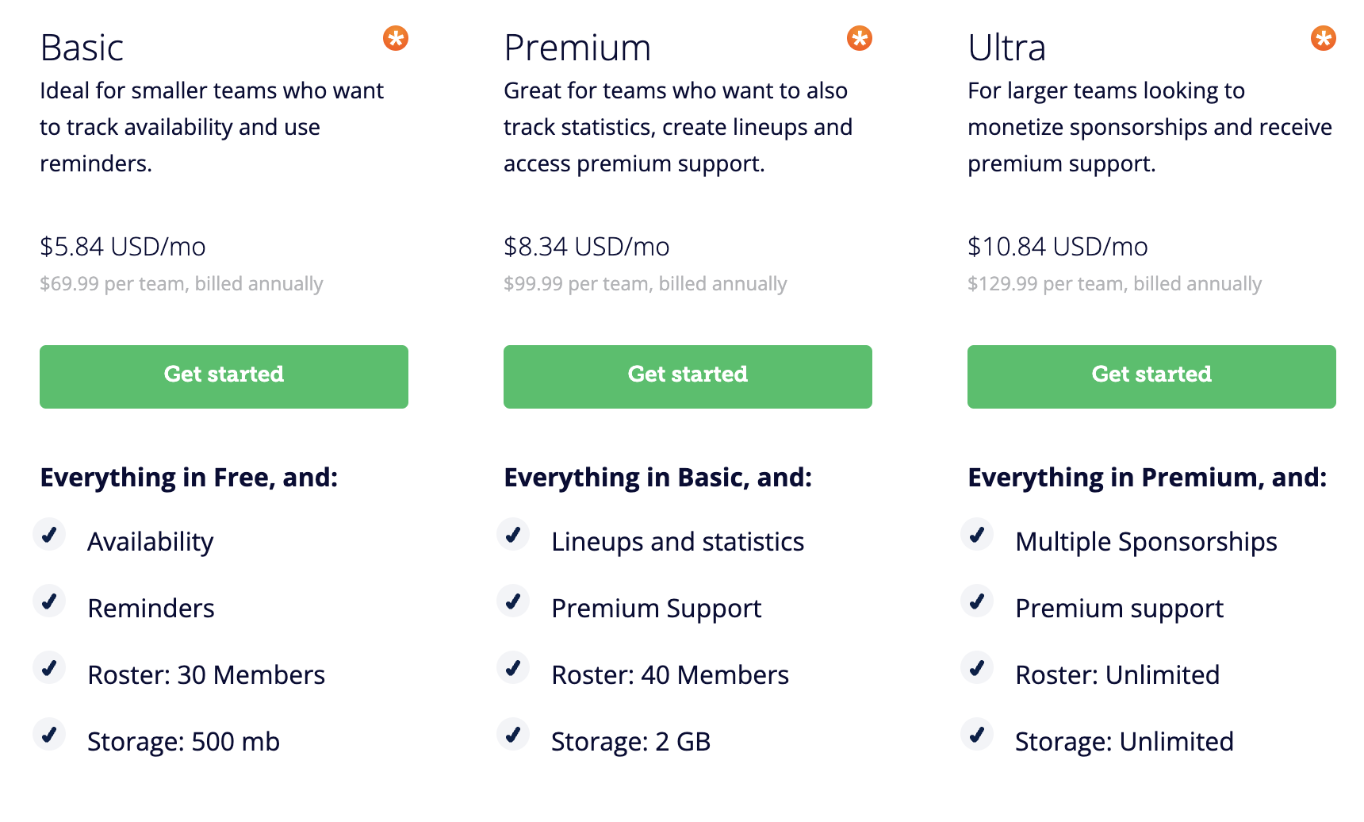Get started with the Premium plan
1364x822 pixels.
point(688,377)
